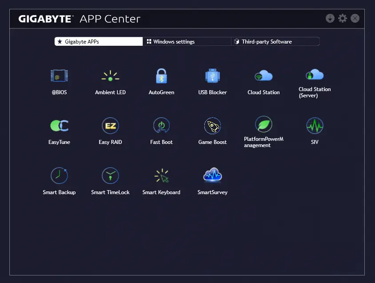Image resolution: width=375 pixels, height=283 pixels.
Task: Click the SIV label text
Action: (315, 142)
